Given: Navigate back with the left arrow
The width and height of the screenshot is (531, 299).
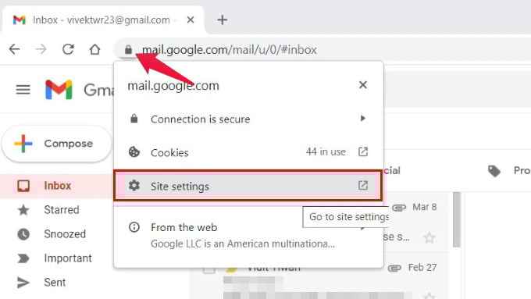Looking at the screenshot, I should tap(14, 49).
